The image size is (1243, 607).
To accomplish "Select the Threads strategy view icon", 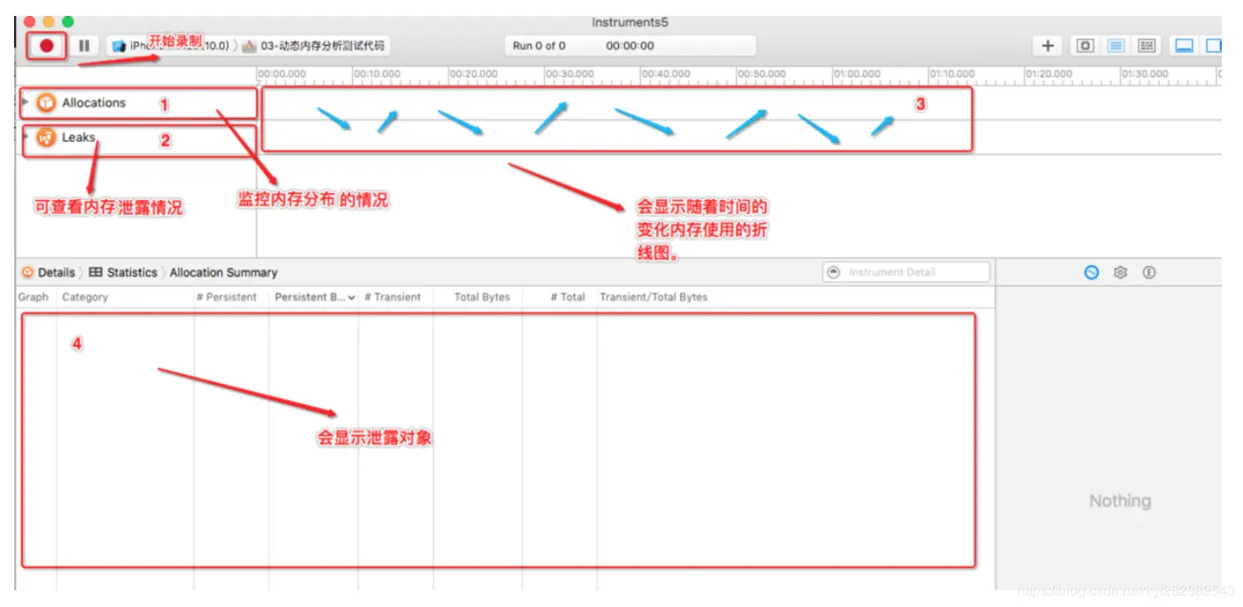I will point(1146,45).
